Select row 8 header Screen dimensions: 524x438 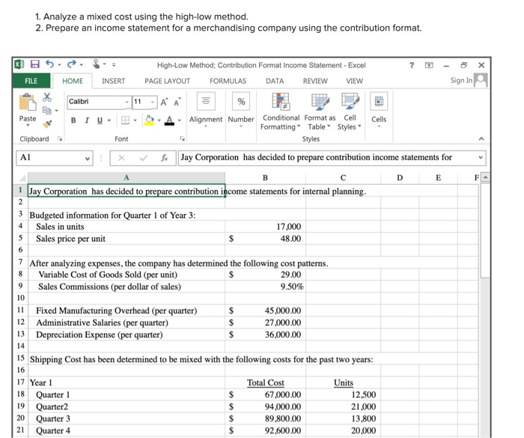coord(20,274)
